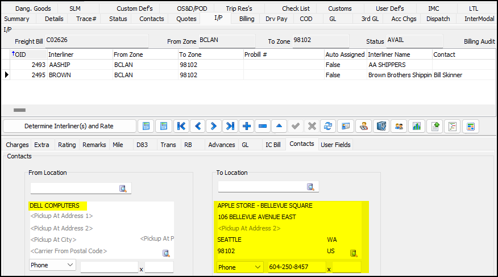
Task: Delete record using the minus icon
Action: (x=263, y=126)
